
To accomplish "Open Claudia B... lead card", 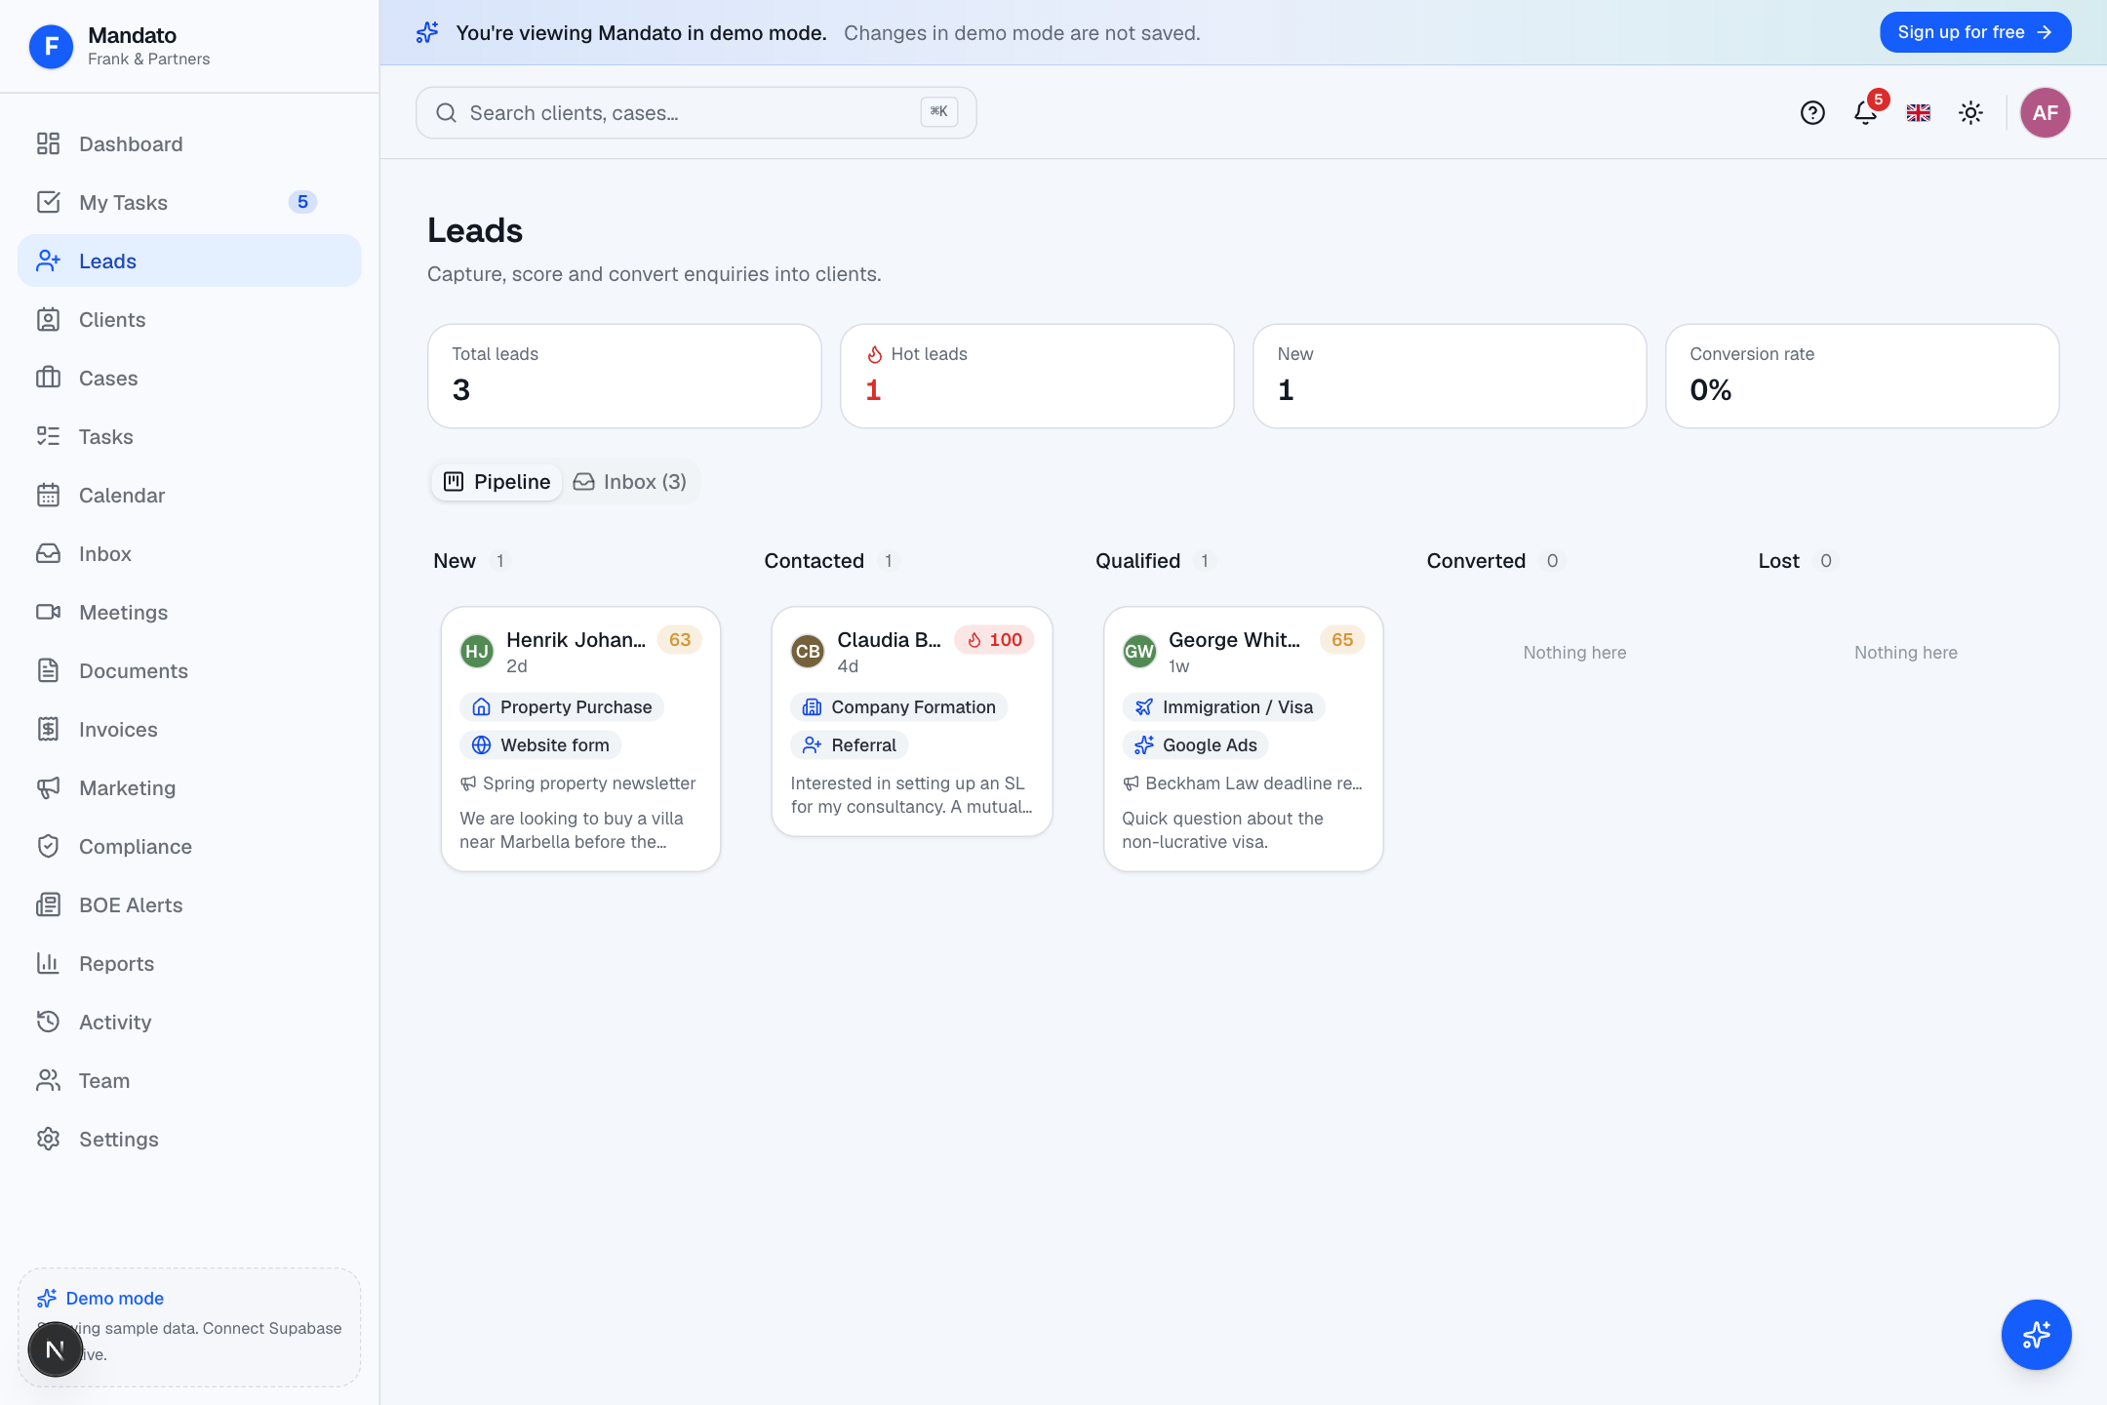I will click(912, 722).
